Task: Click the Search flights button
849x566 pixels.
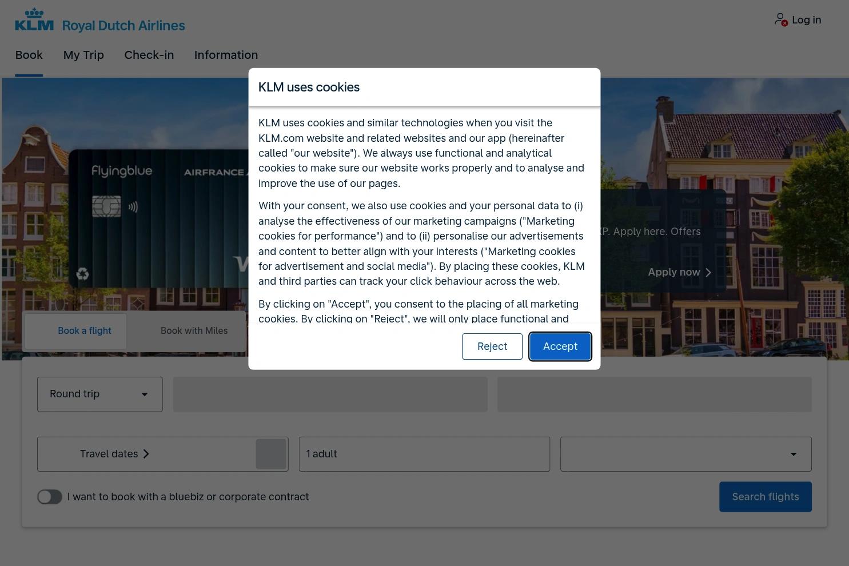Action: [766, 497]
